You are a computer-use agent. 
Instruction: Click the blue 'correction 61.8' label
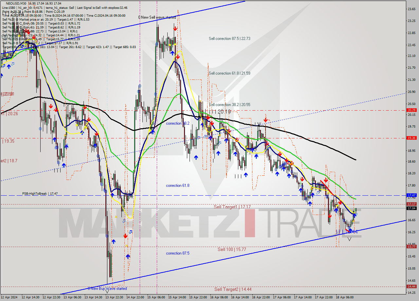point(177,186)
